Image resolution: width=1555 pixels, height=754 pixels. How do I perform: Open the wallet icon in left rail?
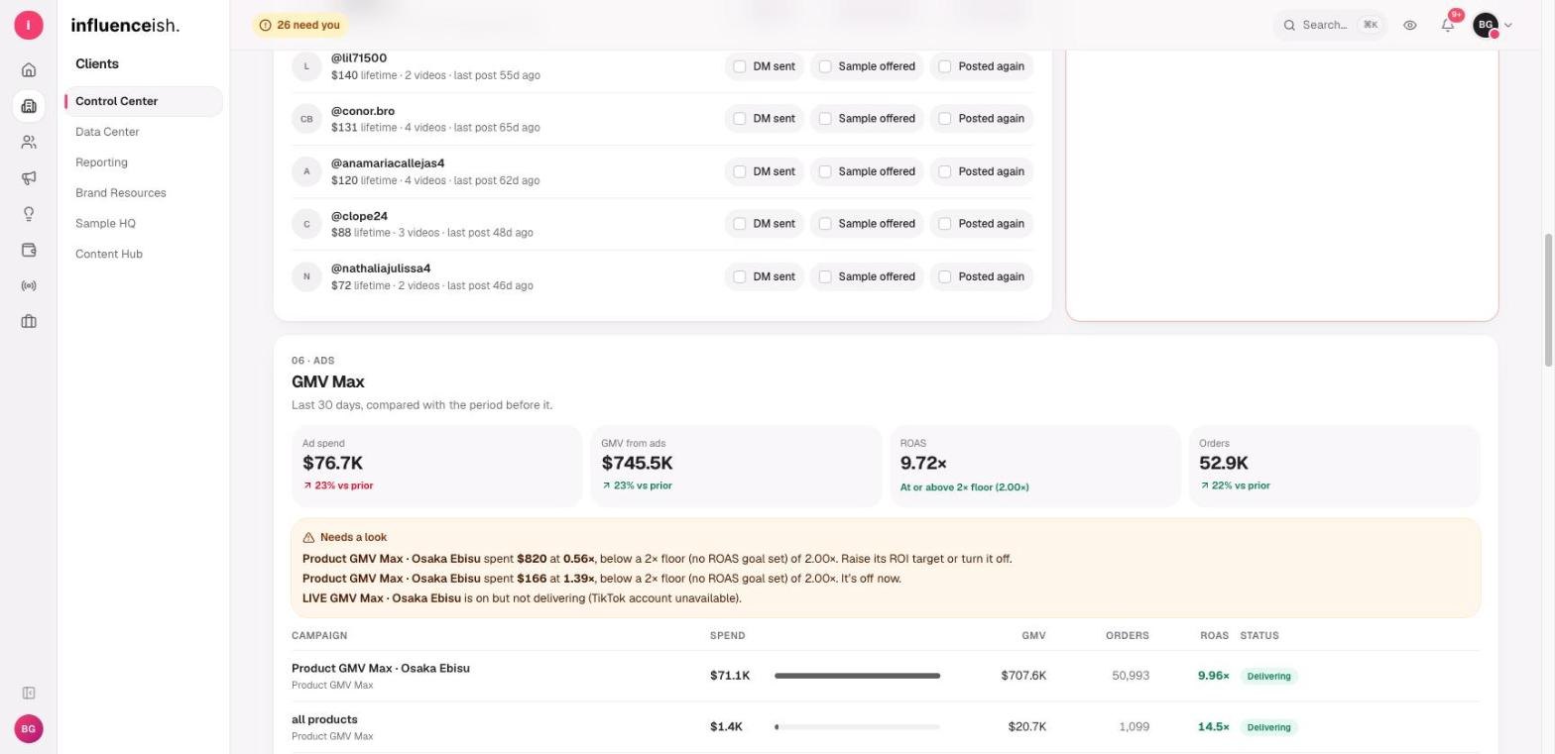click(29, 250)
